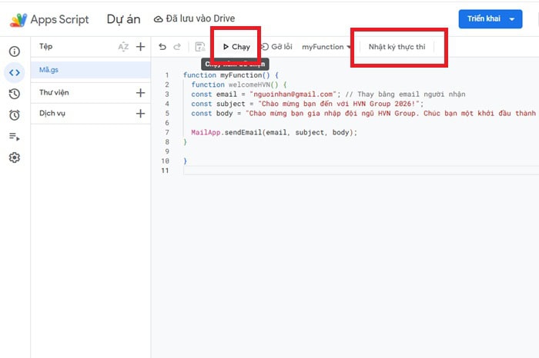Select the Editor code icon in sidebar
This screenshot has width=539, height=358.
pos(14,73)
